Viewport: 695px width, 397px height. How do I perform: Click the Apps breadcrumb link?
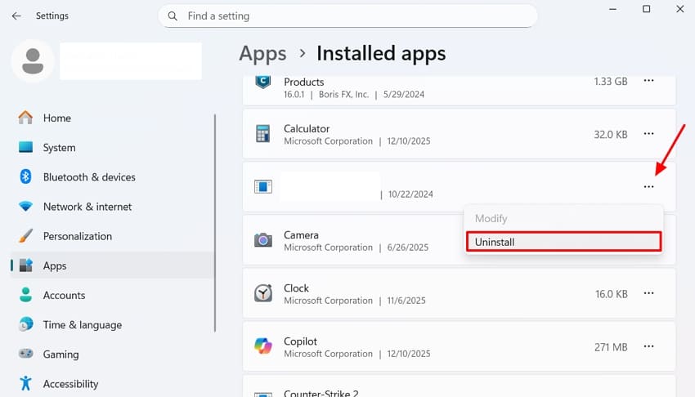pos(262,53)
